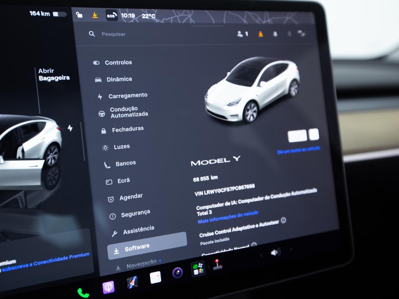Tap the next-track chevron right of volume
The image size is (399, 299).
click(291, 249)
